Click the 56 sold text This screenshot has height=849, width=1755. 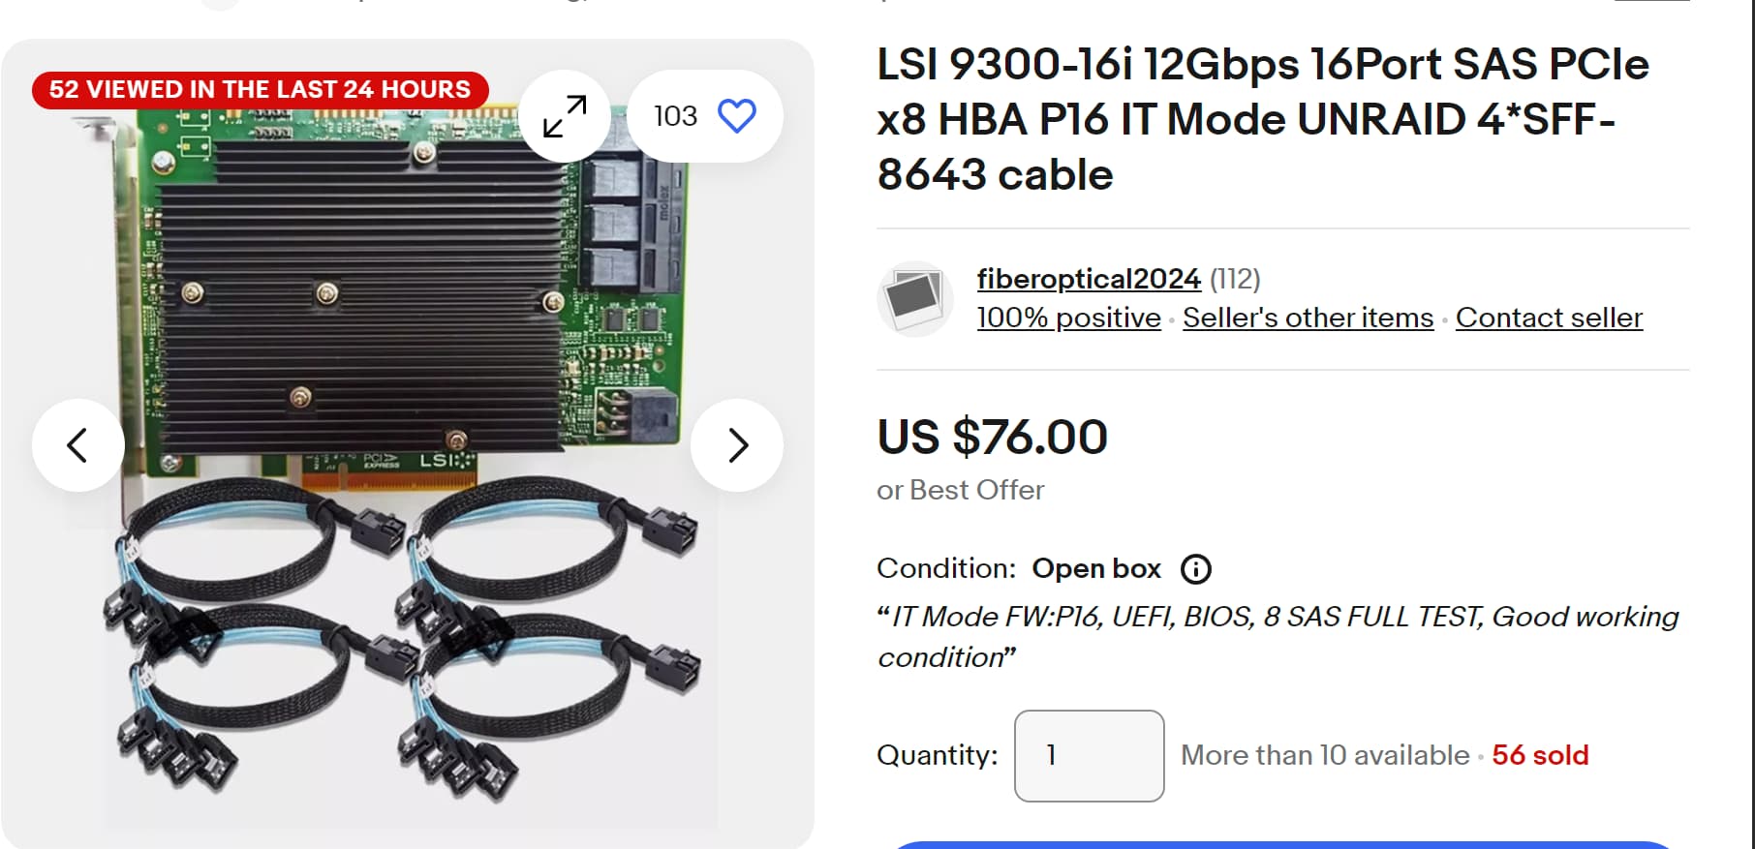point(1540,755)
